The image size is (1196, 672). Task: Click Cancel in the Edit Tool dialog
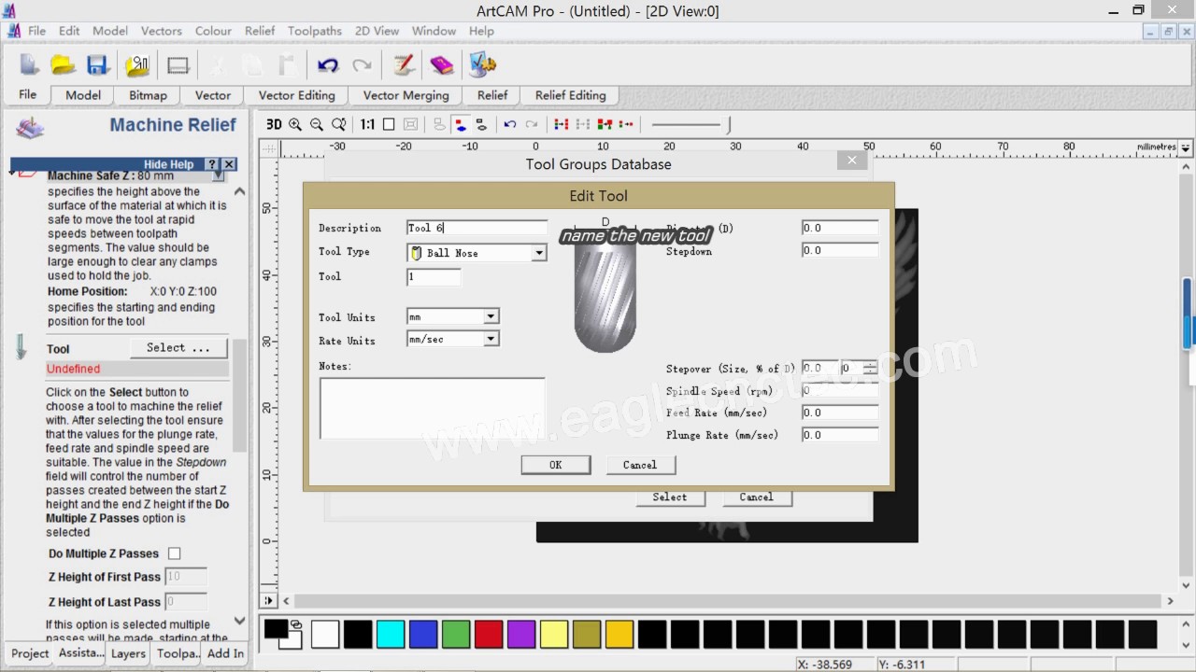pos(640,465)
